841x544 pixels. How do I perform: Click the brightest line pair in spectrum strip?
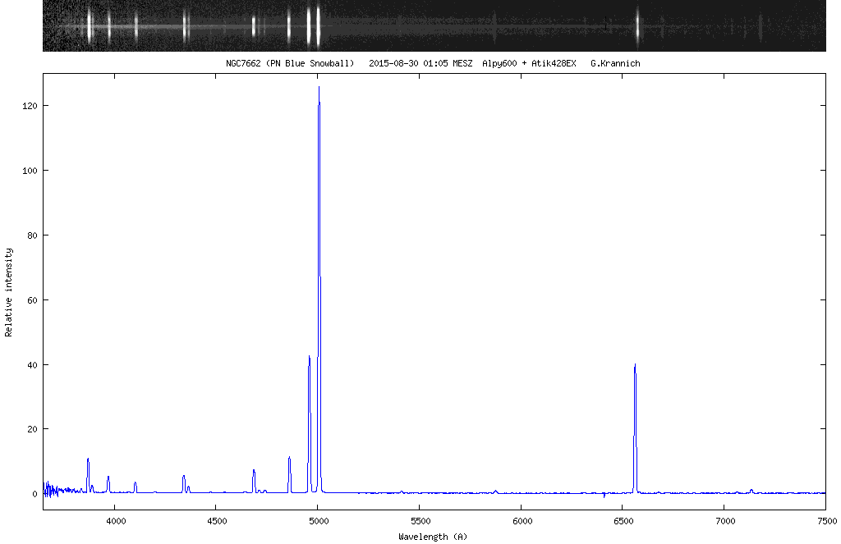[313, 25]
